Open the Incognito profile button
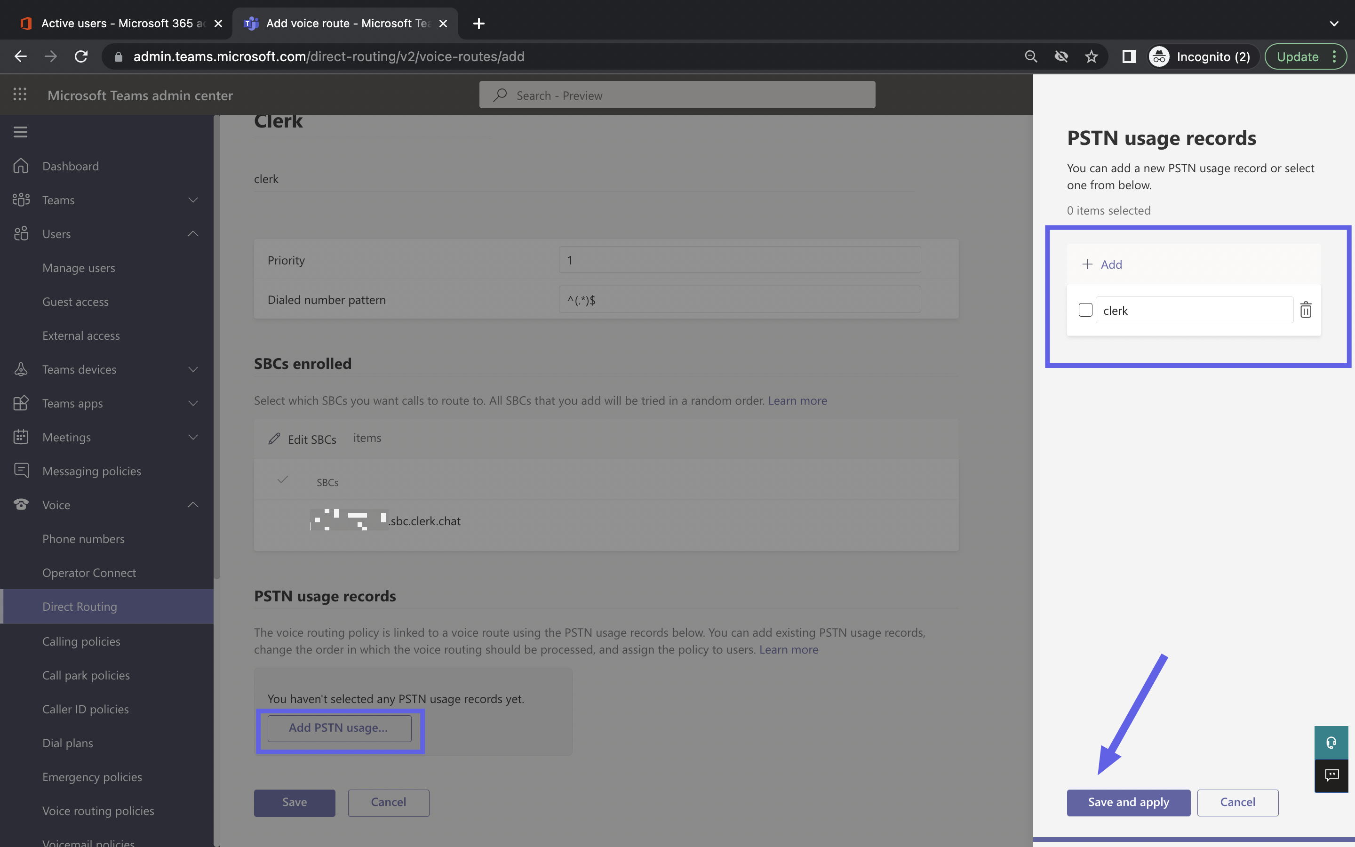This screenshot has width=1355, height=847. (x=1202, y=56)
